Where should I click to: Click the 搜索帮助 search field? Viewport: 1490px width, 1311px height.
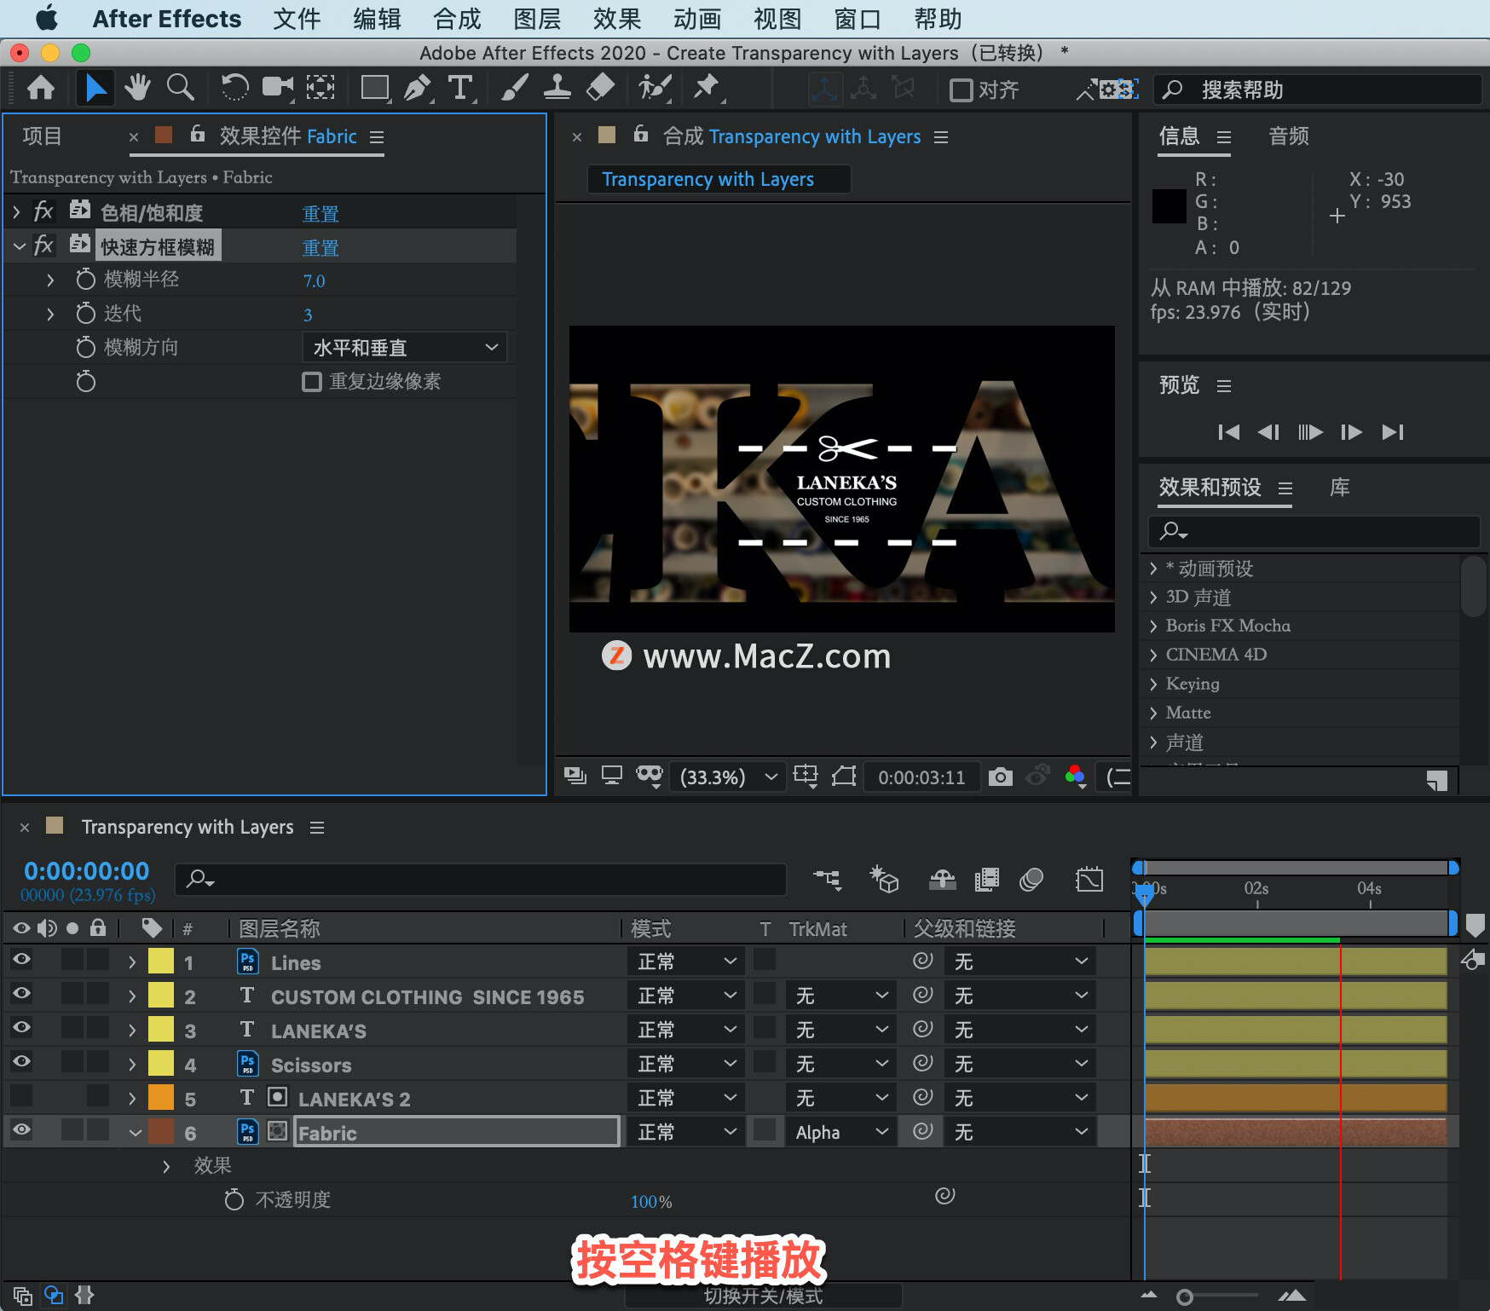[1317, 90]
